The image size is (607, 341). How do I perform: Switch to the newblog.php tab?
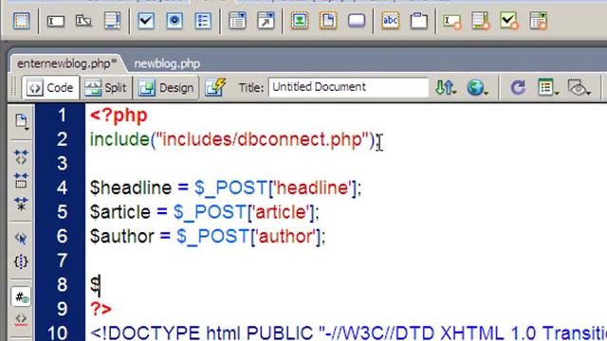pos(167,63)
